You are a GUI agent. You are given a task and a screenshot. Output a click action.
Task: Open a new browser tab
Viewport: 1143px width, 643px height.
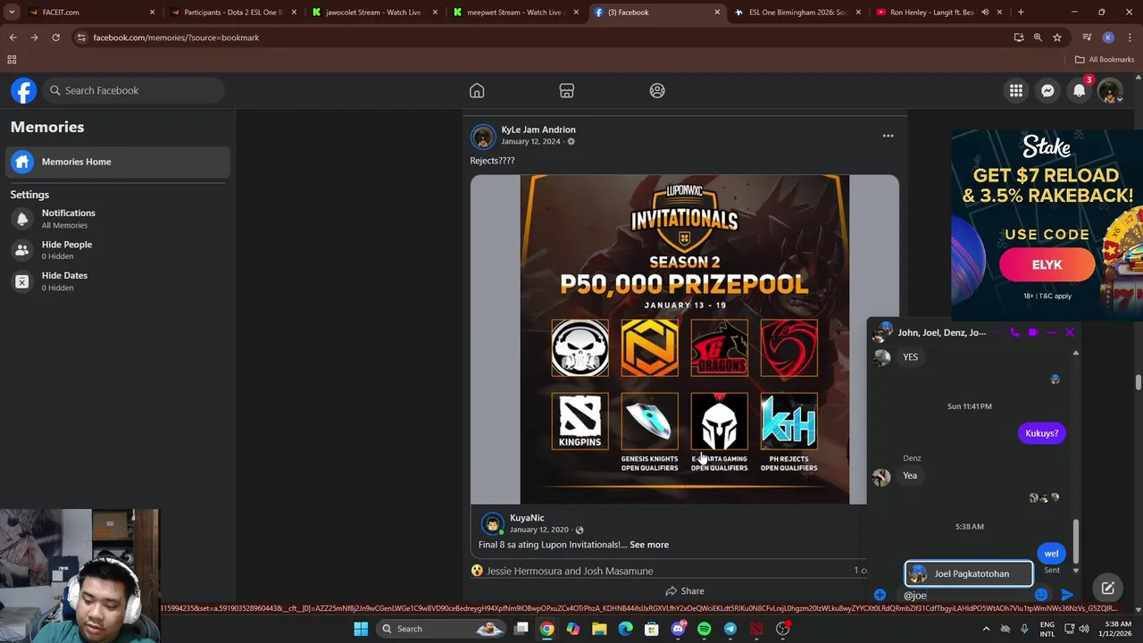[1021, 13]
